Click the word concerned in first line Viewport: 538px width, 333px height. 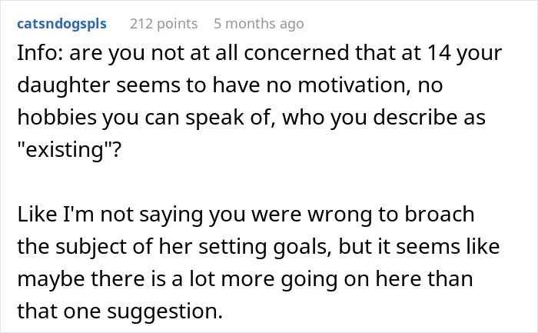297,53
